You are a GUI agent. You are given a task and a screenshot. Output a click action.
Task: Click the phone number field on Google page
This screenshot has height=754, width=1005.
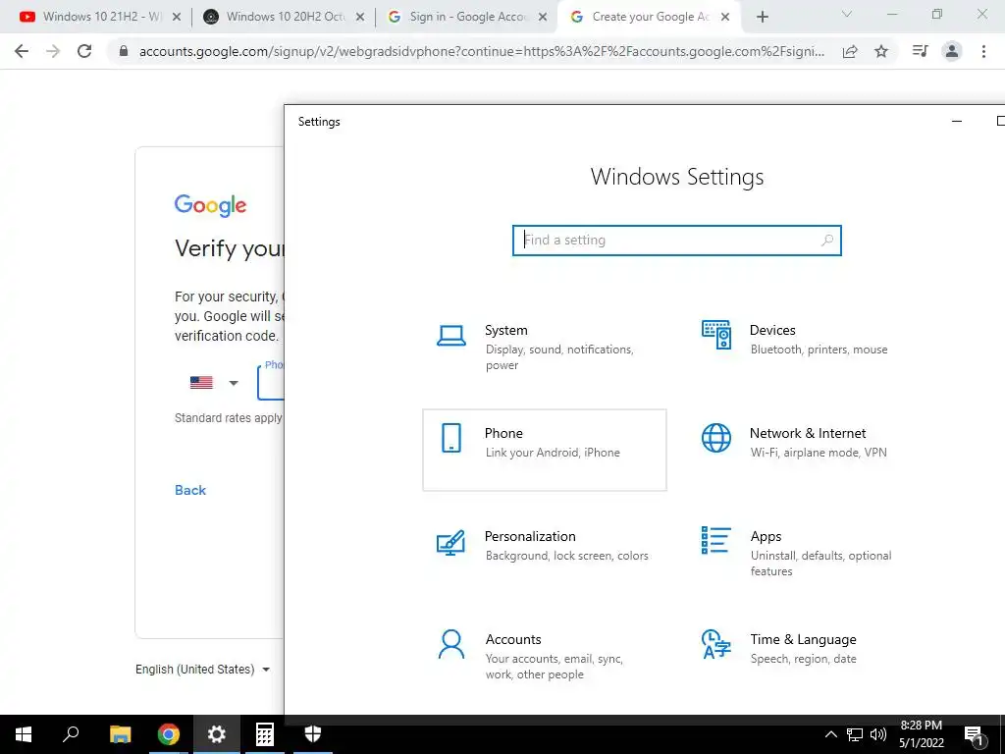(x=271, y=382)
